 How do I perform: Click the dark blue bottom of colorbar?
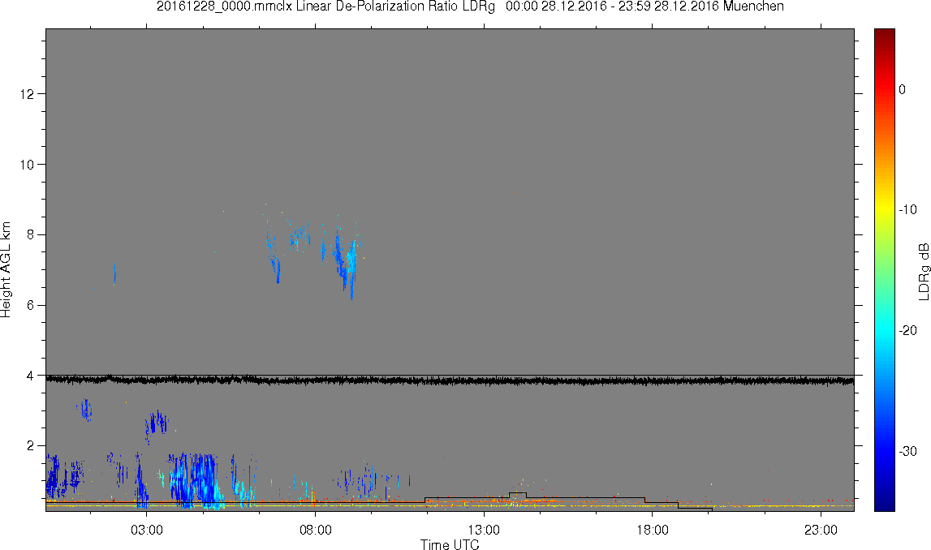[x=884, y=505]
